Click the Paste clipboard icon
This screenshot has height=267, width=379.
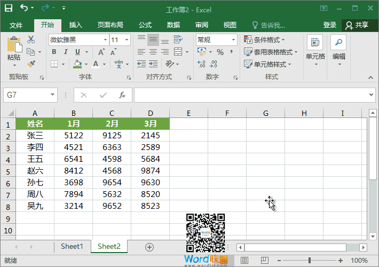(14, 44)
